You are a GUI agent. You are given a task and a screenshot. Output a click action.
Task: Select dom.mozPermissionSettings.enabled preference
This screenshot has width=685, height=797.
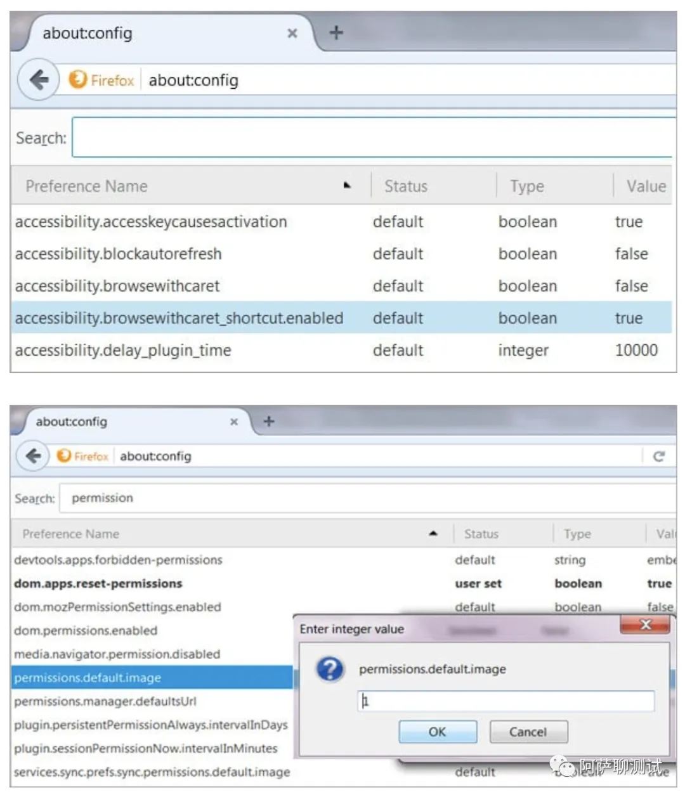click(x=117, y=607)
